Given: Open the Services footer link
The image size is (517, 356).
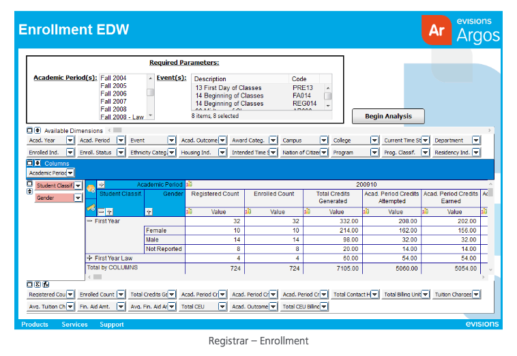Looking at the screenshot, I should point(74,325).
